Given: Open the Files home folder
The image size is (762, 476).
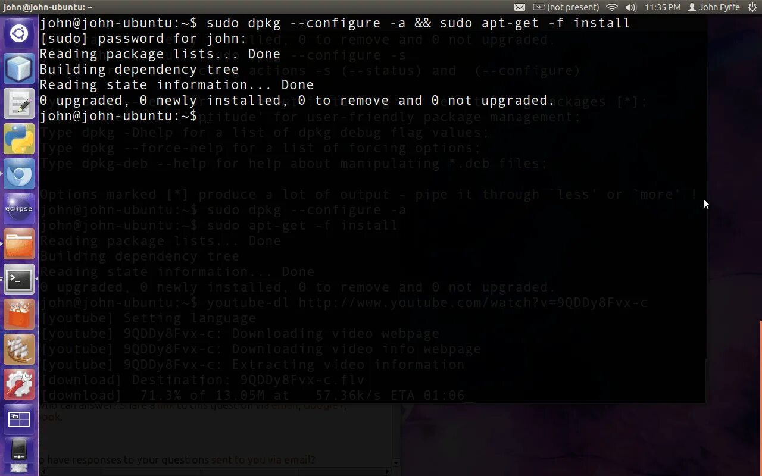Looking at the screenshot, I should pyautogui.click(x=19, y=244).
